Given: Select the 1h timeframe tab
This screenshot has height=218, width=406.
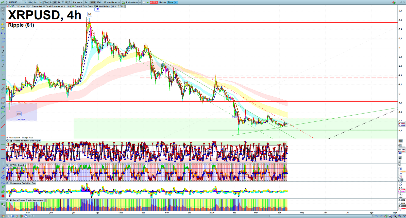Looking at the screenshot, I should coord(51,2).
